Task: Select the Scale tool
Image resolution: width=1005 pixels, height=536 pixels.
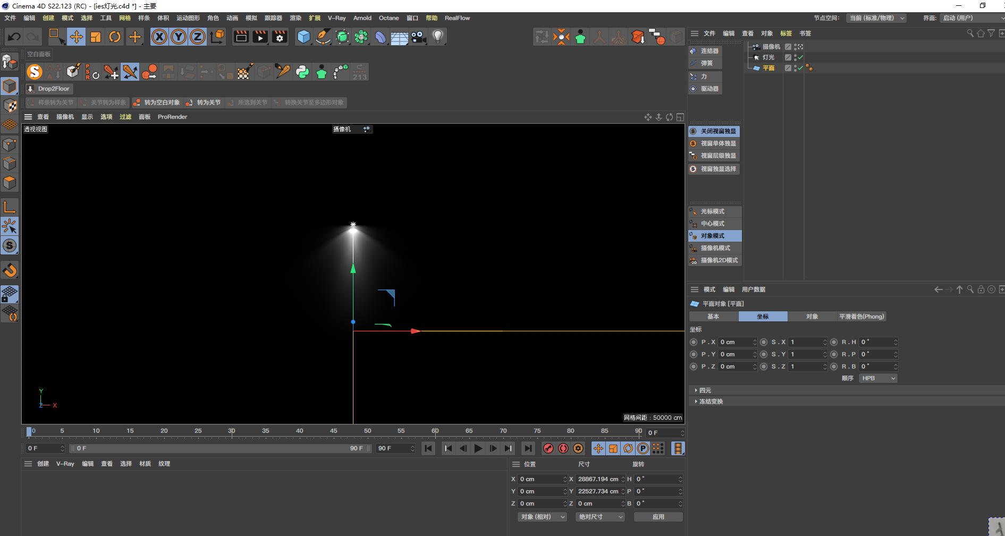Action: tap(96, 37)
